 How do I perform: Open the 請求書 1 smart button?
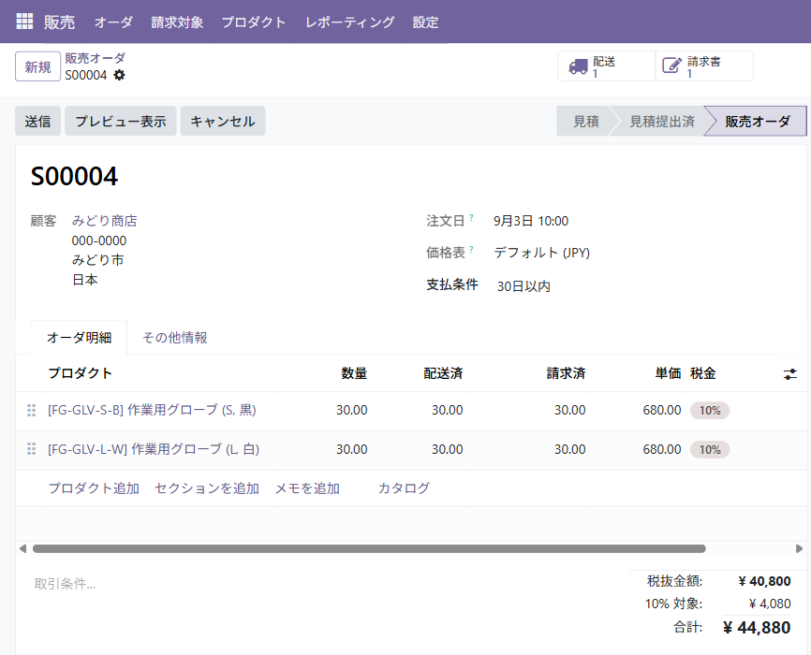704,66
